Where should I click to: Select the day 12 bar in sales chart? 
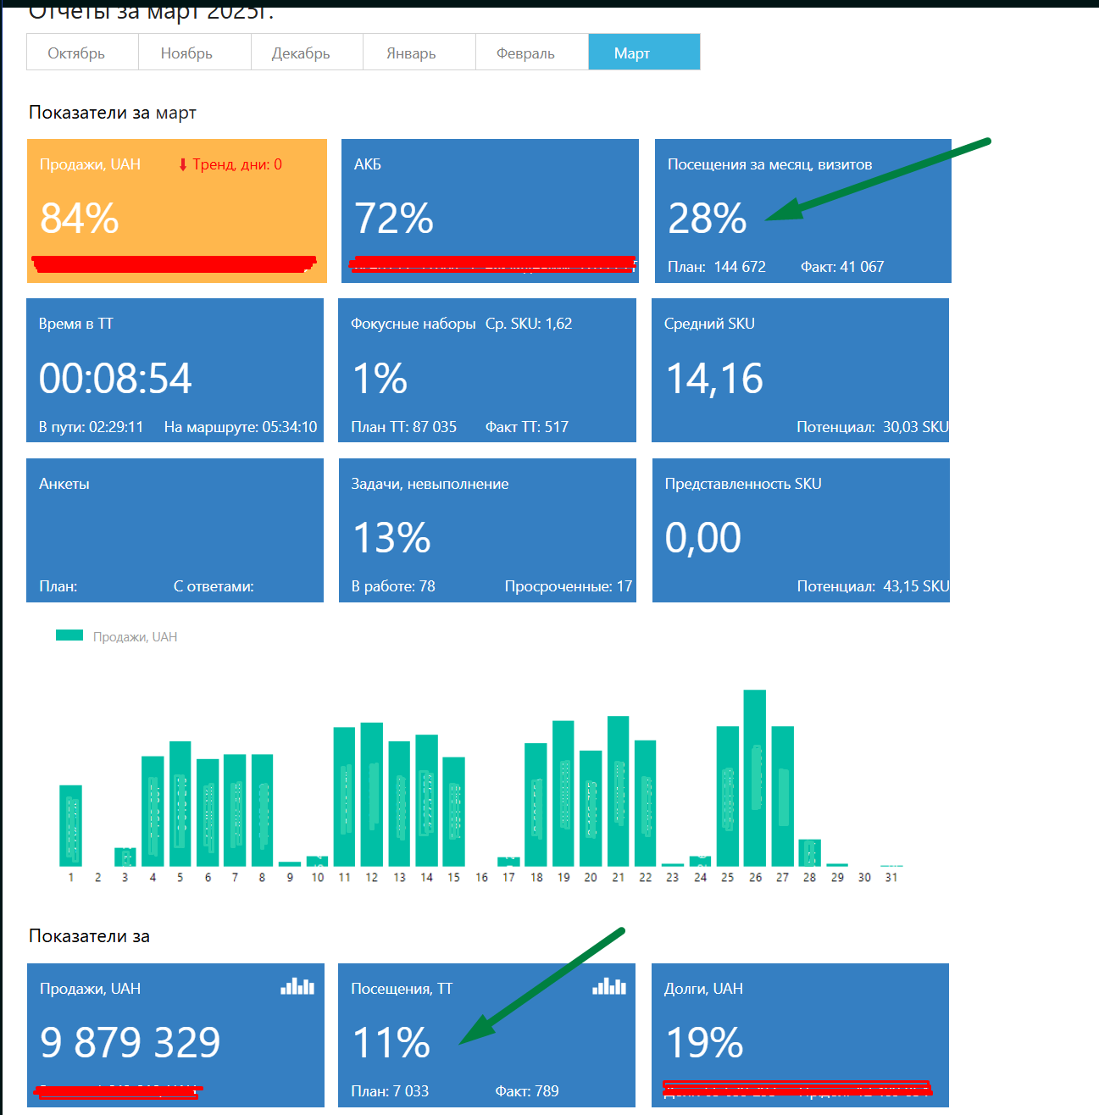372,794
